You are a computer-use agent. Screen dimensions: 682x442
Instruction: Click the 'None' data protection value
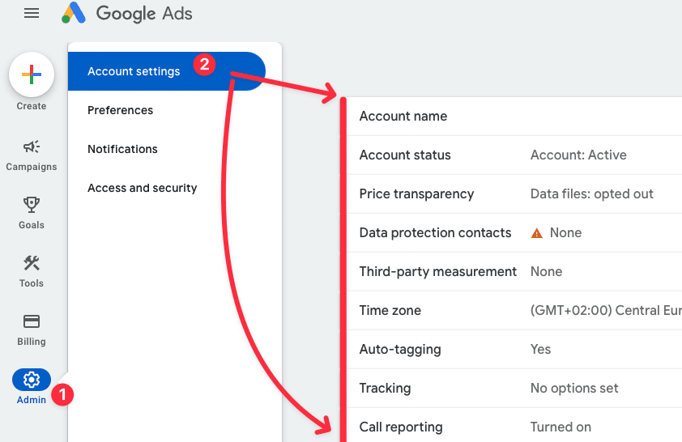[x=565, y=232]
